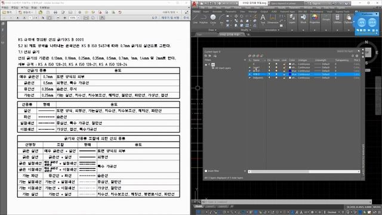Toggle Lock for Defpoints layer

coord(284,78)
